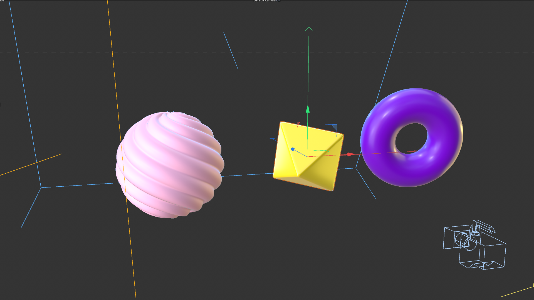Screen dimensions: 534x300
Task: Click the gizmo origin point on octahedron
Action: [307, 156]
